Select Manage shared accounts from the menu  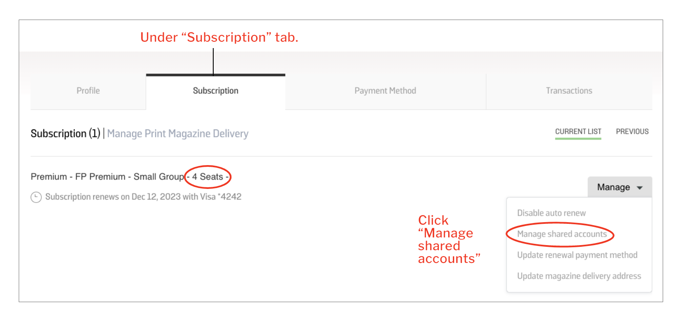click(561, 234)
